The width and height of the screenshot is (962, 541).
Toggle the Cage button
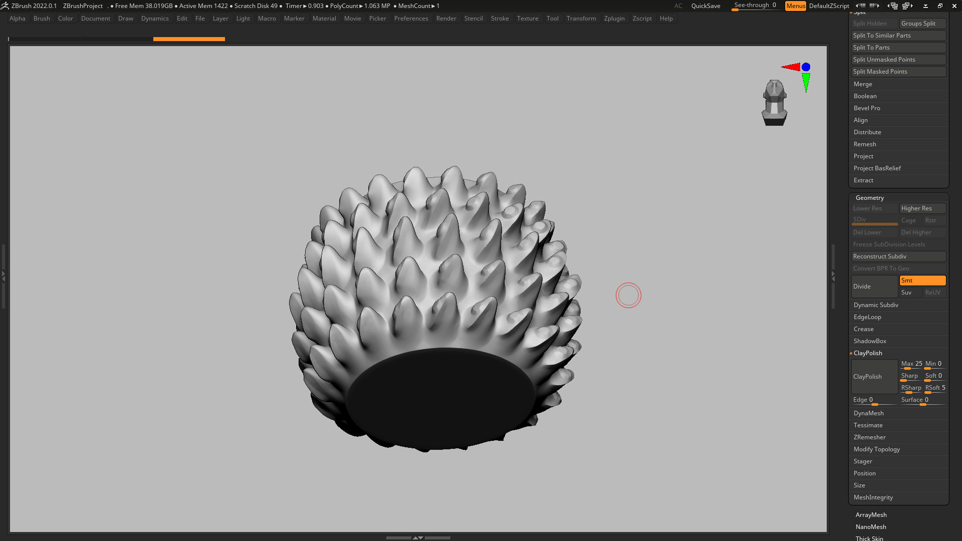pyautogui.click(x=910, y=220)
